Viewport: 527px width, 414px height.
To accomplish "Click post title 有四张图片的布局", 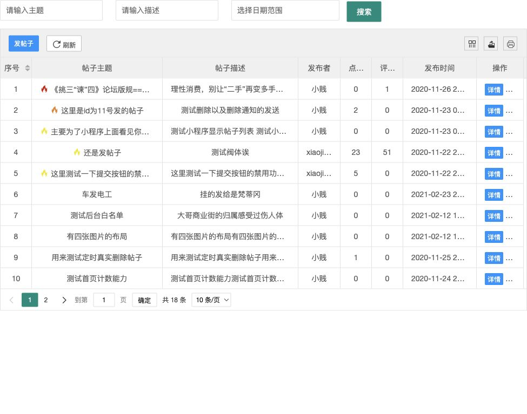I will [97, 236].
